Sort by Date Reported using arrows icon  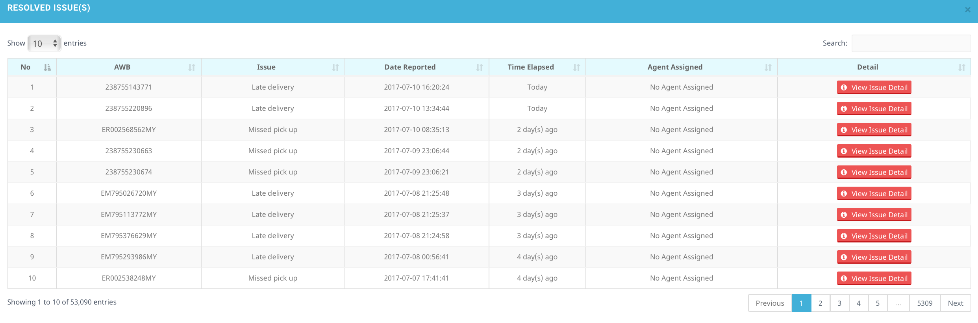480,68
